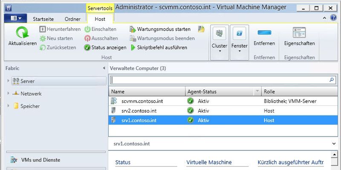Select the Server item in Fabric
Image resolution: width=341 pixels, height=170 pixels.
point(28,81)
